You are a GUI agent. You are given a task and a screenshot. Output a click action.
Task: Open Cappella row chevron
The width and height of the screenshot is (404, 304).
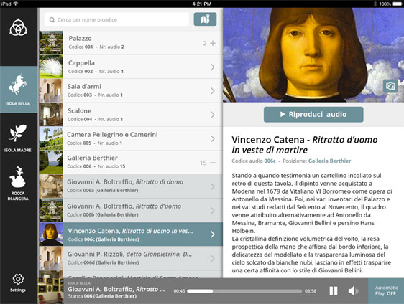[x=213, y=67]
